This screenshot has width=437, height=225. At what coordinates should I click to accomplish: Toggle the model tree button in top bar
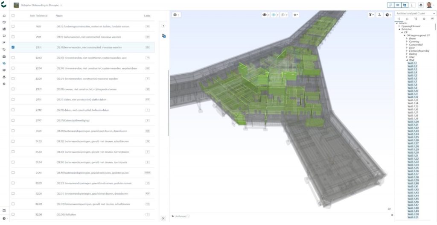point(405,5)
